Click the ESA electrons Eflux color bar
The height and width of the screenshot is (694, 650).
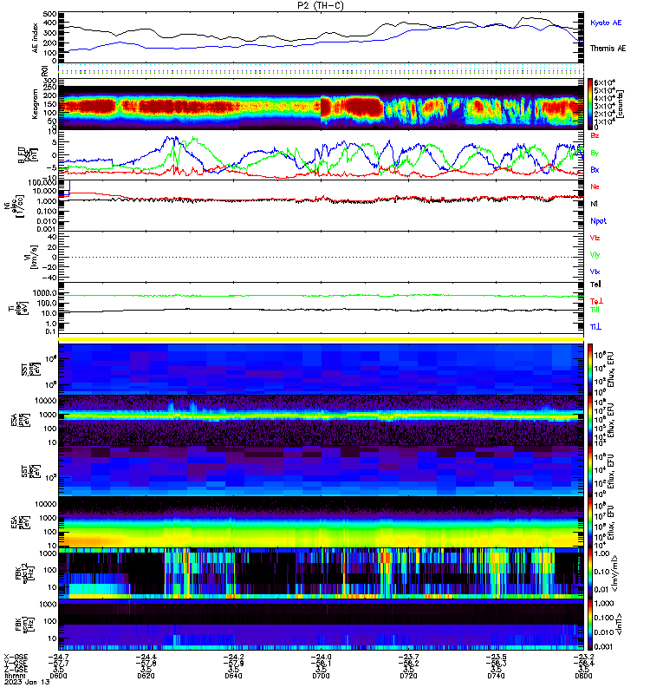[590, 522]
